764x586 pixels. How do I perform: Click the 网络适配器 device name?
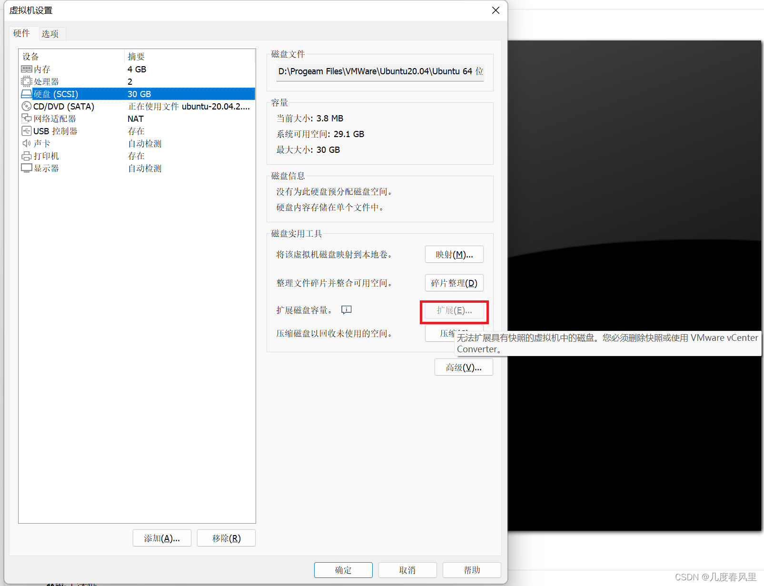[x=55, y=119]
